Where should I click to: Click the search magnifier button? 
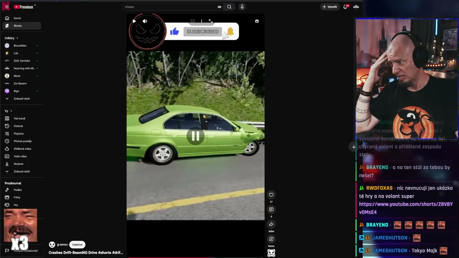[x=229, y=7]
